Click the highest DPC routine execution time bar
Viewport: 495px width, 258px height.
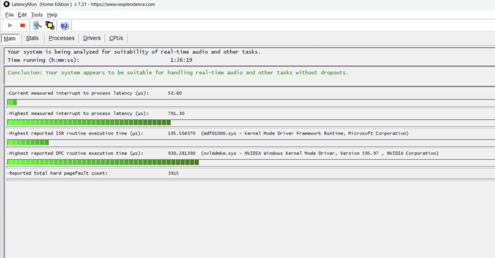pos(103,162)
